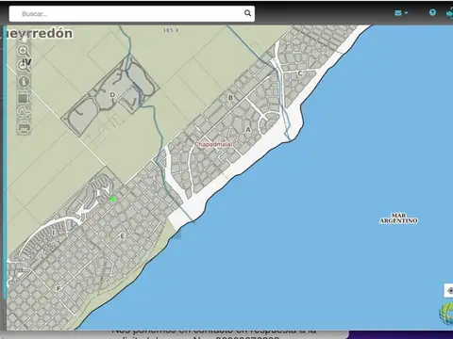
Task: Click the login arrow icon at top right
Action: coord(449,13)
